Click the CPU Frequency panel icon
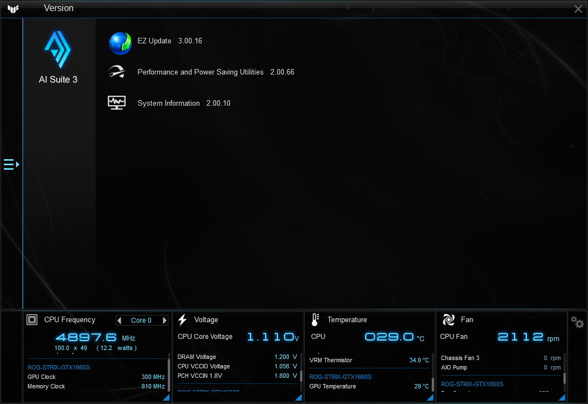The height and width of the screenshot is (404, 588). [x=32, y=319]
